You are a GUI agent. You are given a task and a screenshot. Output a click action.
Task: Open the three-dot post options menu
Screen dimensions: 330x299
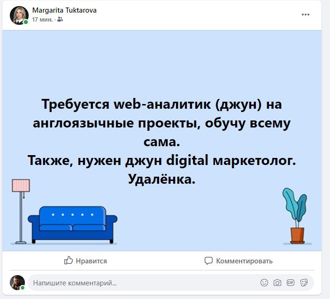click(306, 15)
